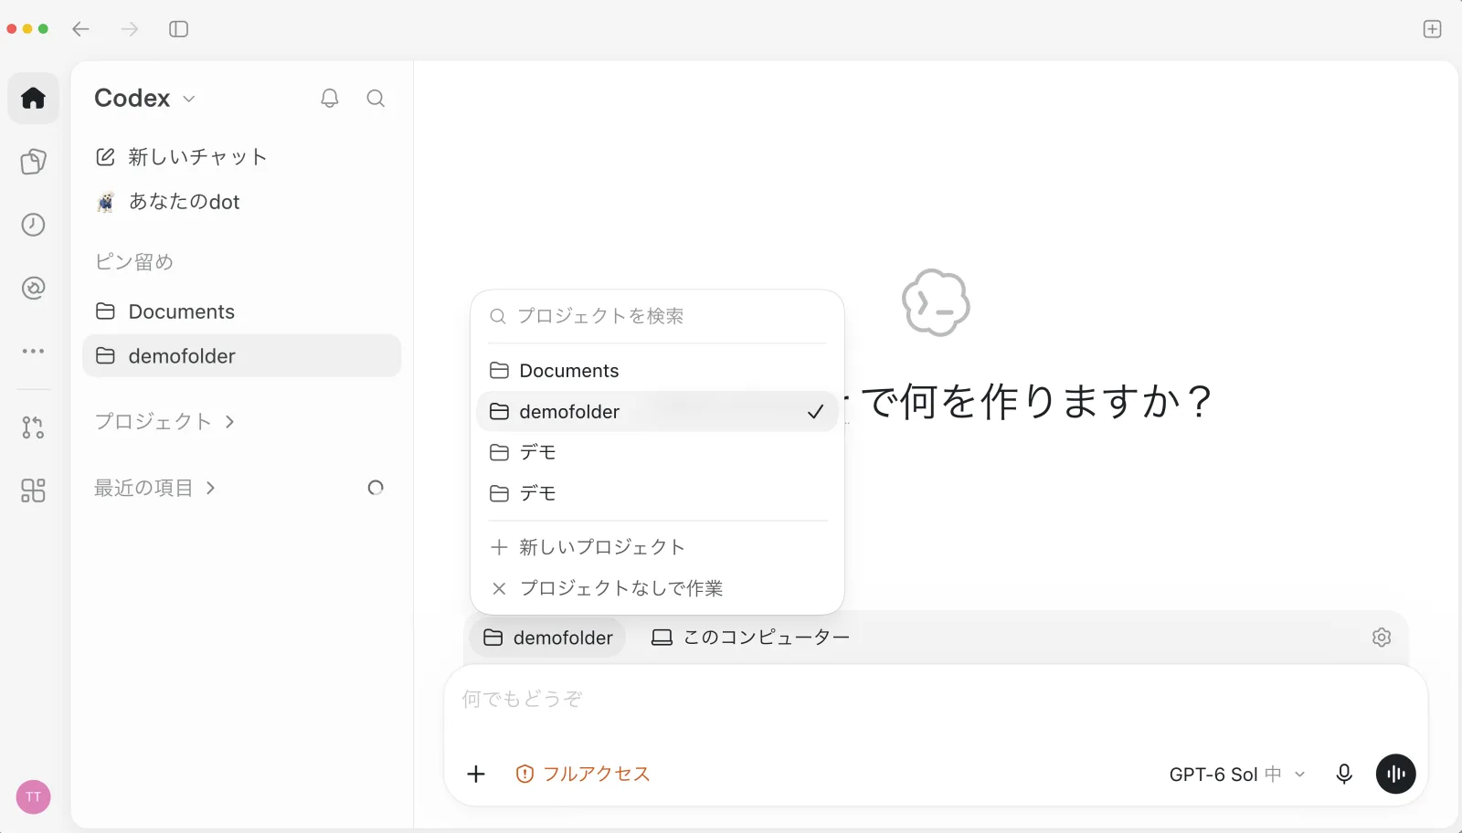Click the sidebar search magnifier icon

376,98
